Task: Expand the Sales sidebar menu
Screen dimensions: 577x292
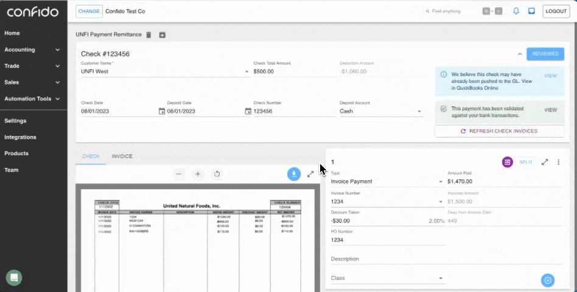Action: pyautogui.click(x=32, y=82)
